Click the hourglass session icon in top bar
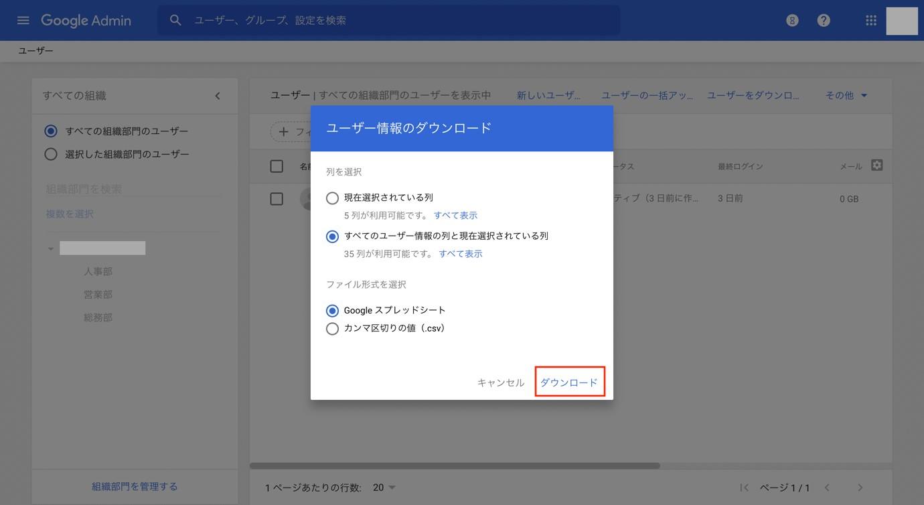Image resolution: width=924 pixels, height=505 pixels. 791,20
